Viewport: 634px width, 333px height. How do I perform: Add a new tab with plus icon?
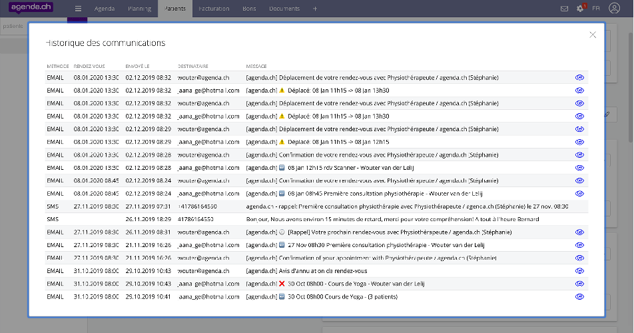pos(315,9)
